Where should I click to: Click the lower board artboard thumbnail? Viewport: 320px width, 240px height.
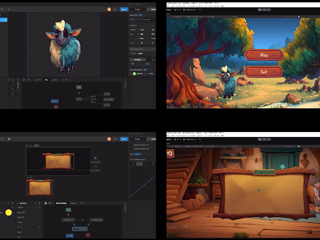[40, 188]
